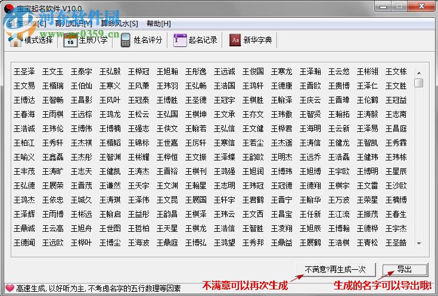Screen dimensions: 438x296
Task: Open the 帮助[H] menu
Action: (x=159, y=24)
